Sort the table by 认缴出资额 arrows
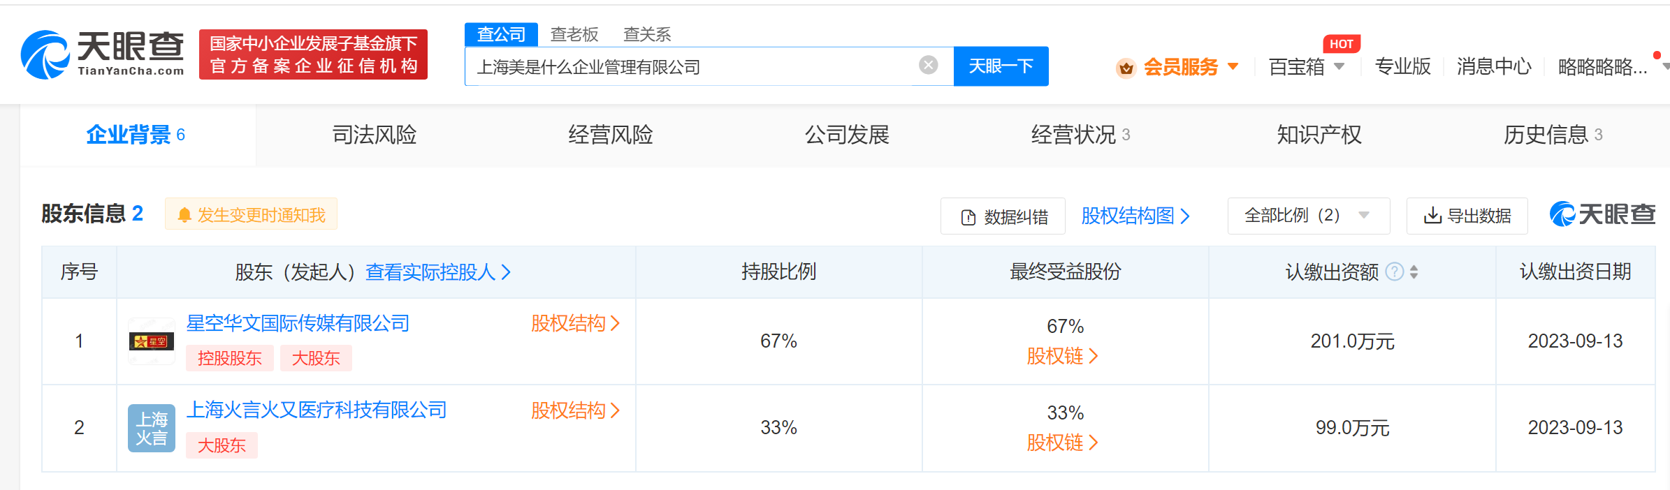The image size is (1670, 490). pyautogui.click(x=1414, y=272)
